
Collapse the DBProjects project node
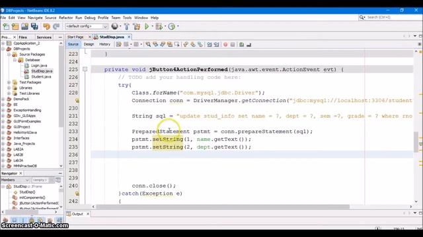pos(3,49)
